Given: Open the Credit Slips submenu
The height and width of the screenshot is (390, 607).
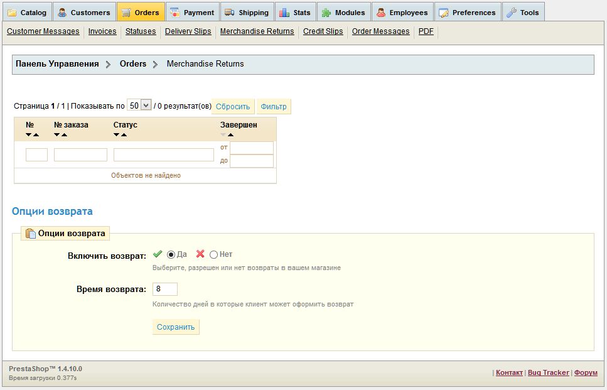Looking at the screenshot, I should 323,31.
